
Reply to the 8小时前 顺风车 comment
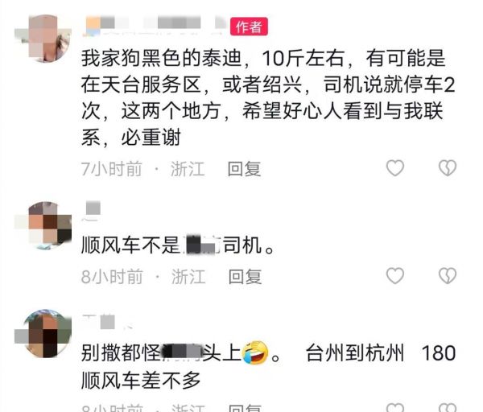click(245, 277)
